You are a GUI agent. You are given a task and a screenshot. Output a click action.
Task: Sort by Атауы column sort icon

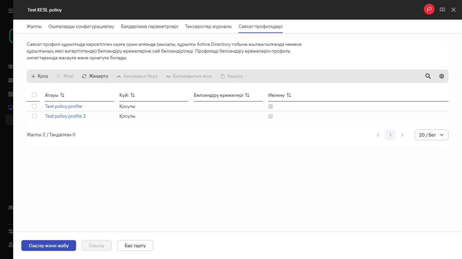[62, 95]
